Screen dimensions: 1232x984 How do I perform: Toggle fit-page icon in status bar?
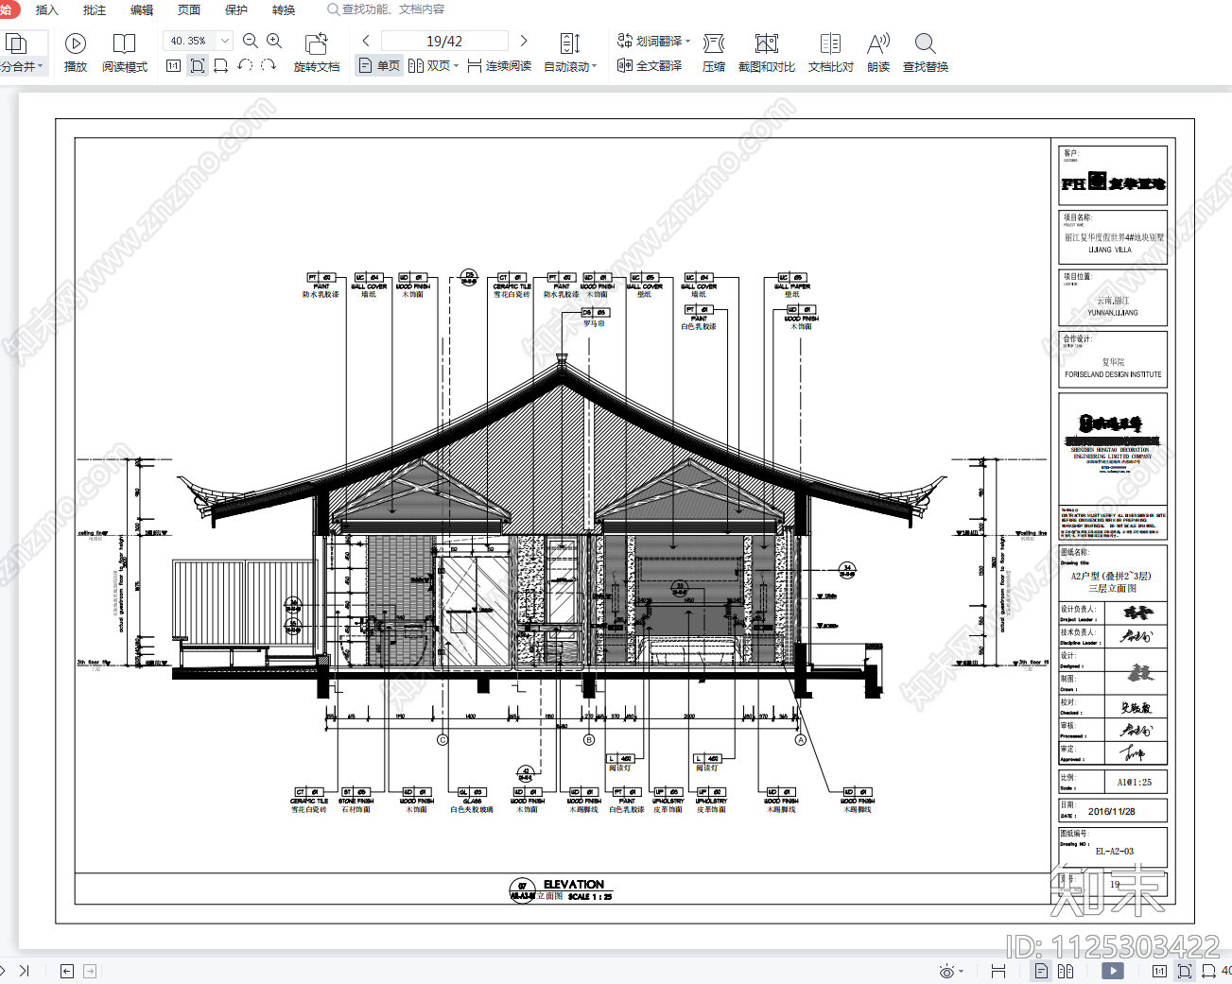pos(1184,971)
